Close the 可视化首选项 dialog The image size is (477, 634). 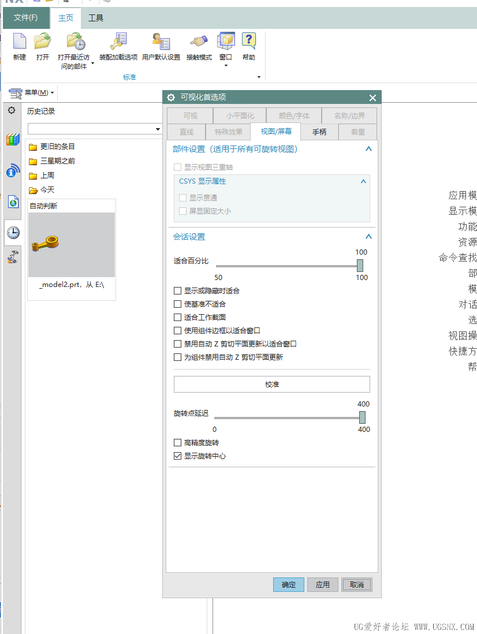coord(372,98)
